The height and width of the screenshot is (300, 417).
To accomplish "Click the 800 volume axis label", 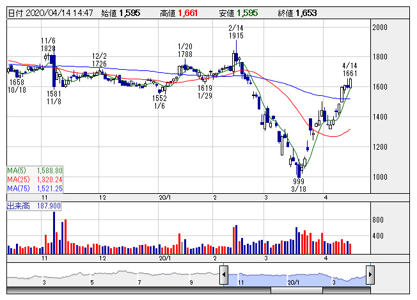I will pyautogui.click(x=378, y=219).
